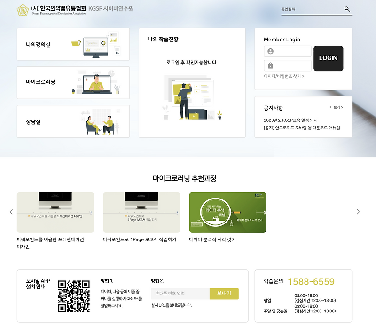
Task: Click the search magnifier icon
Action: pos(348,9)
